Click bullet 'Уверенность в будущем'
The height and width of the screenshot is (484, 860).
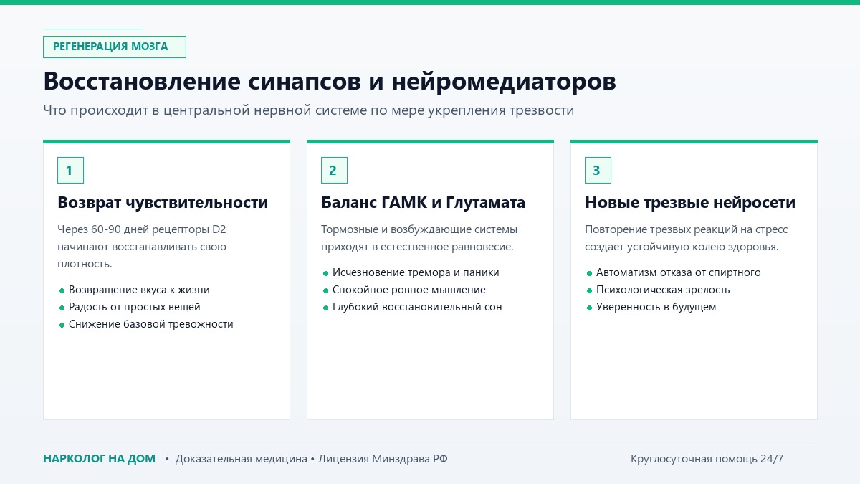656,307
